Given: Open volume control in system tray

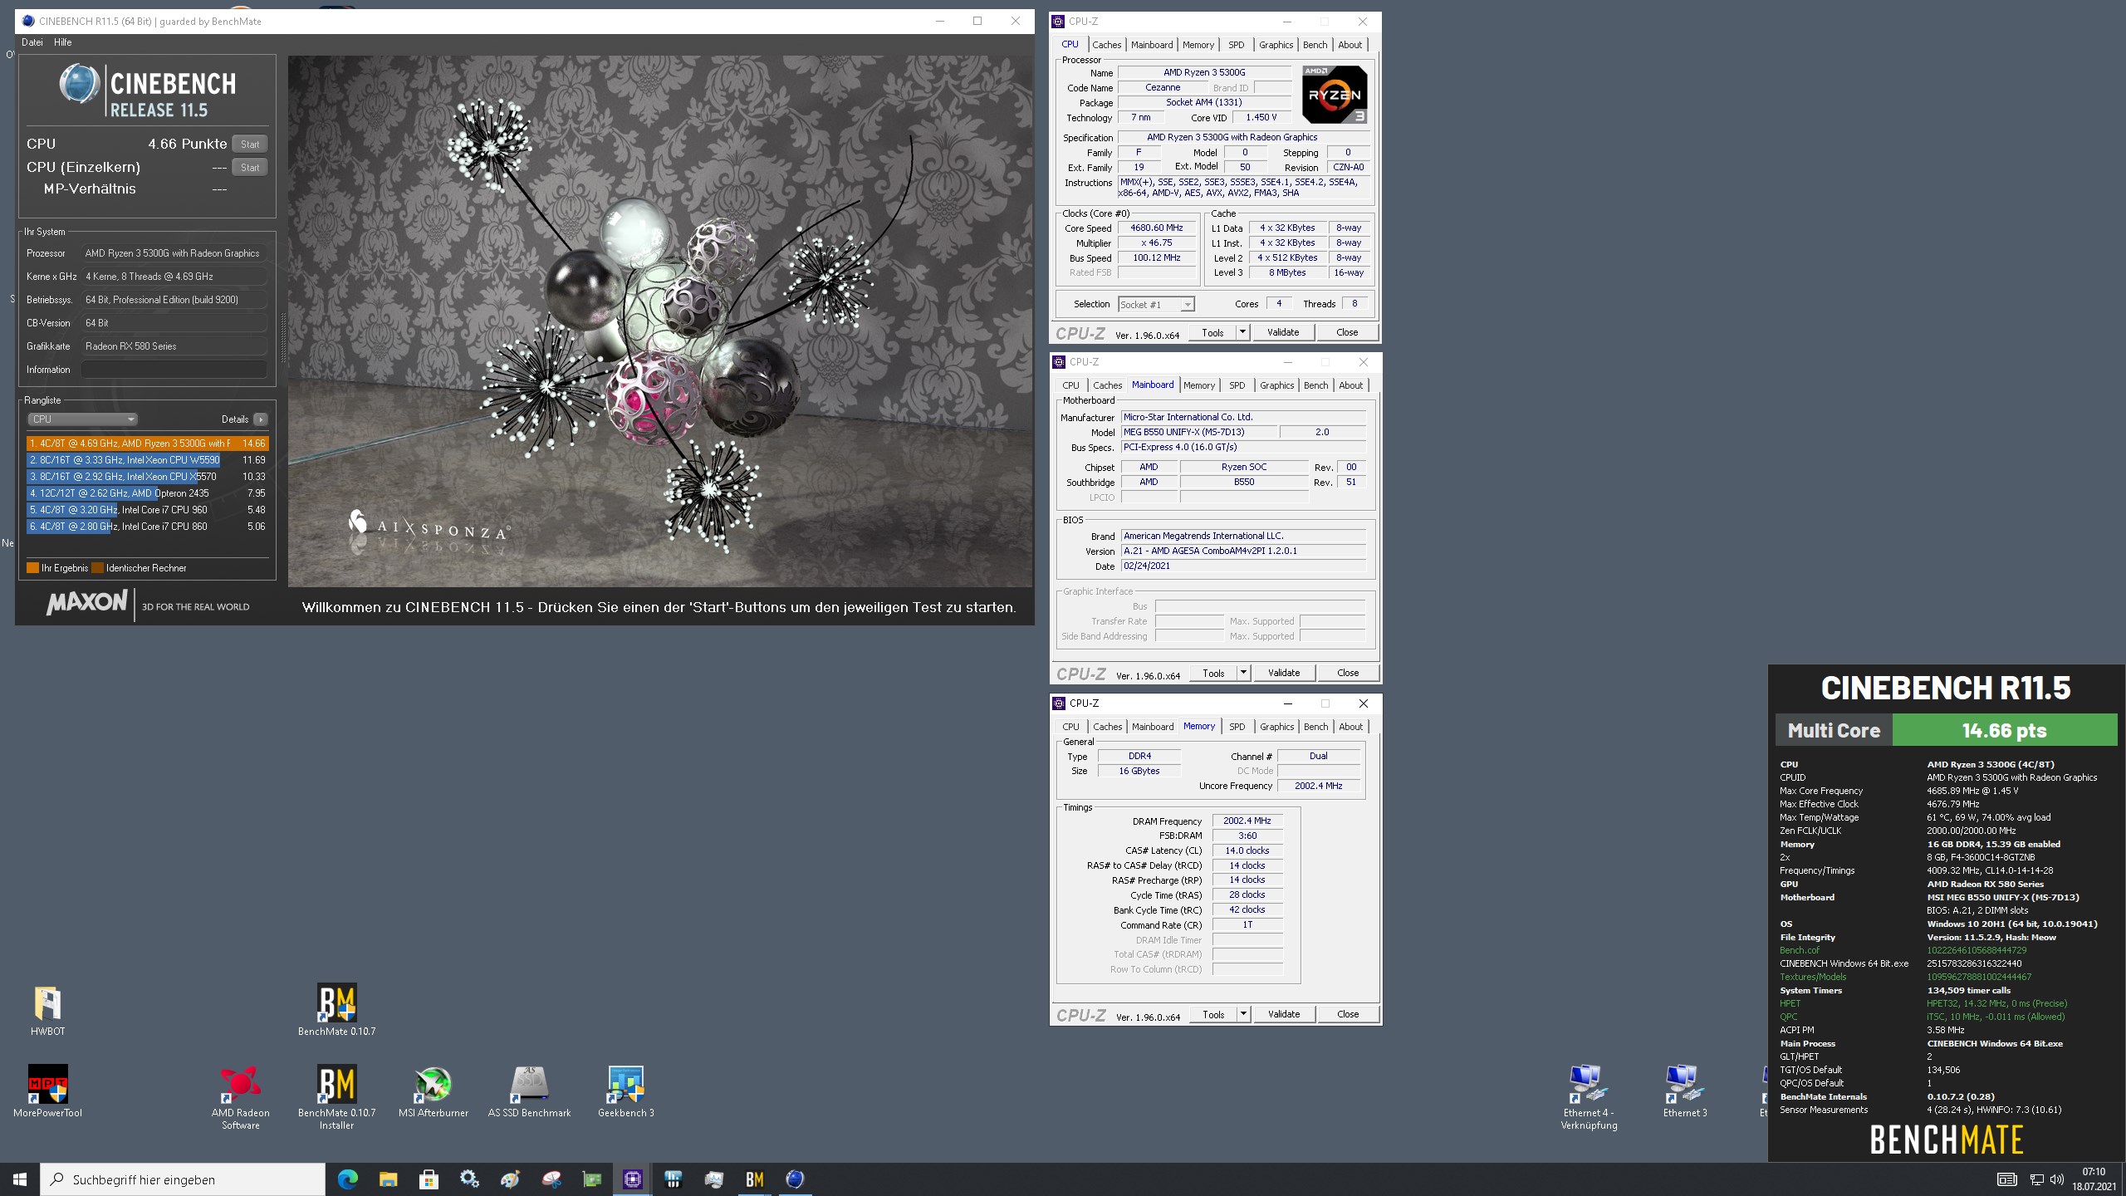Looking at the screenshot, I should coord(2057,1179).
